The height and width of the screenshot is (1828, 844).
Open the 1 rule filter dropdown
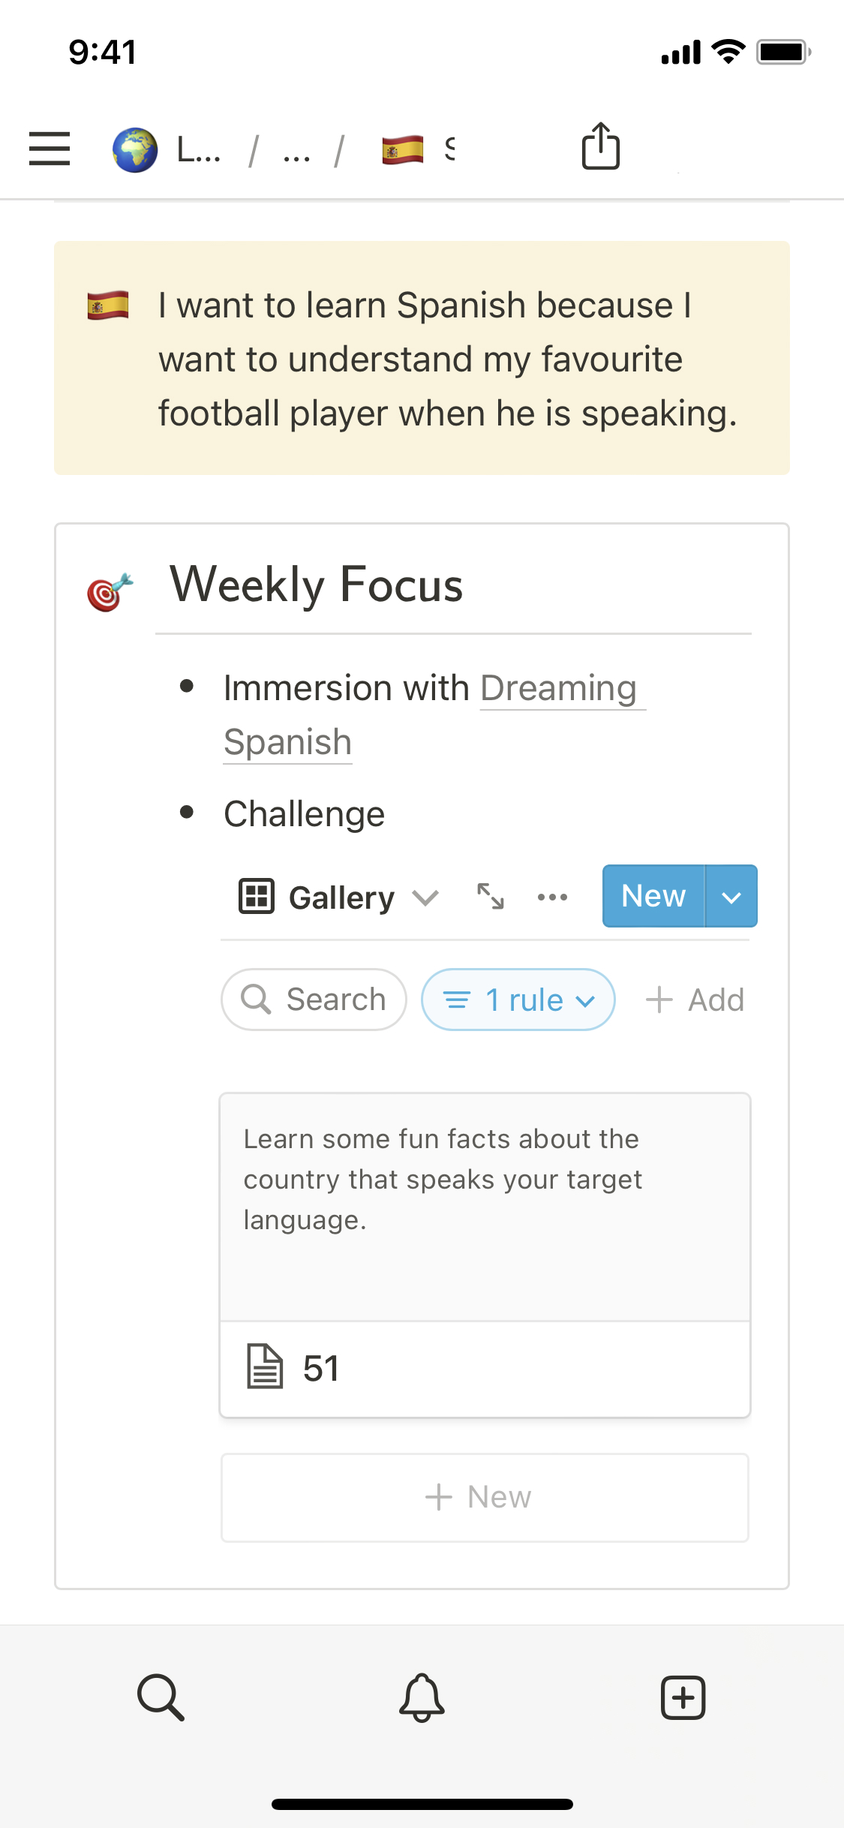pos(518,1000)
